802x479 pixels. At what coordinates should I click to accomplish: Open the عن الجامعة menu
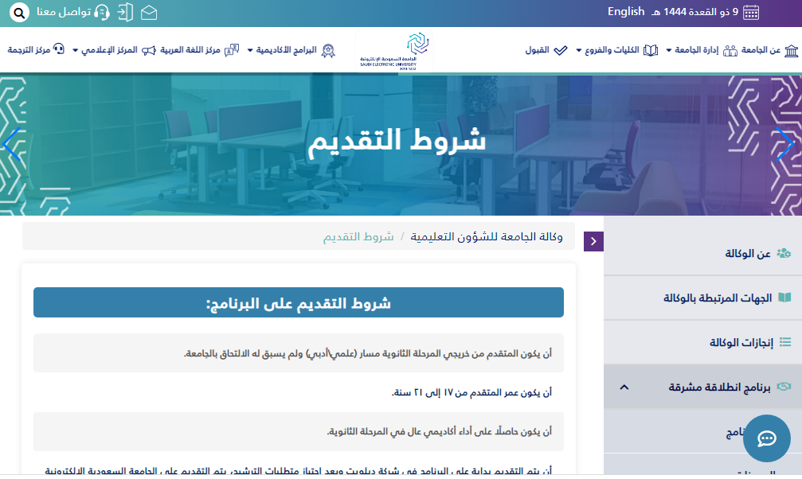coord(761,50)
